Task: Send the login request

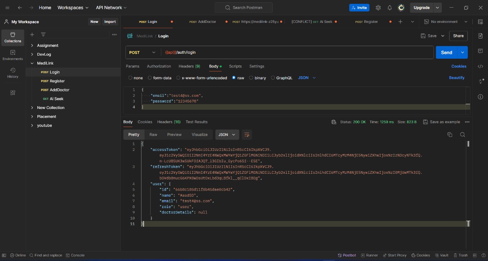Action: pyautogui.click(x=446, y=53)
